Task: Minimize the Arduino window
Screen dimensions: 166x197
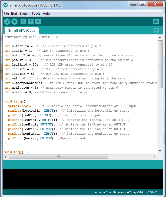Action: [x=134, y=4]
